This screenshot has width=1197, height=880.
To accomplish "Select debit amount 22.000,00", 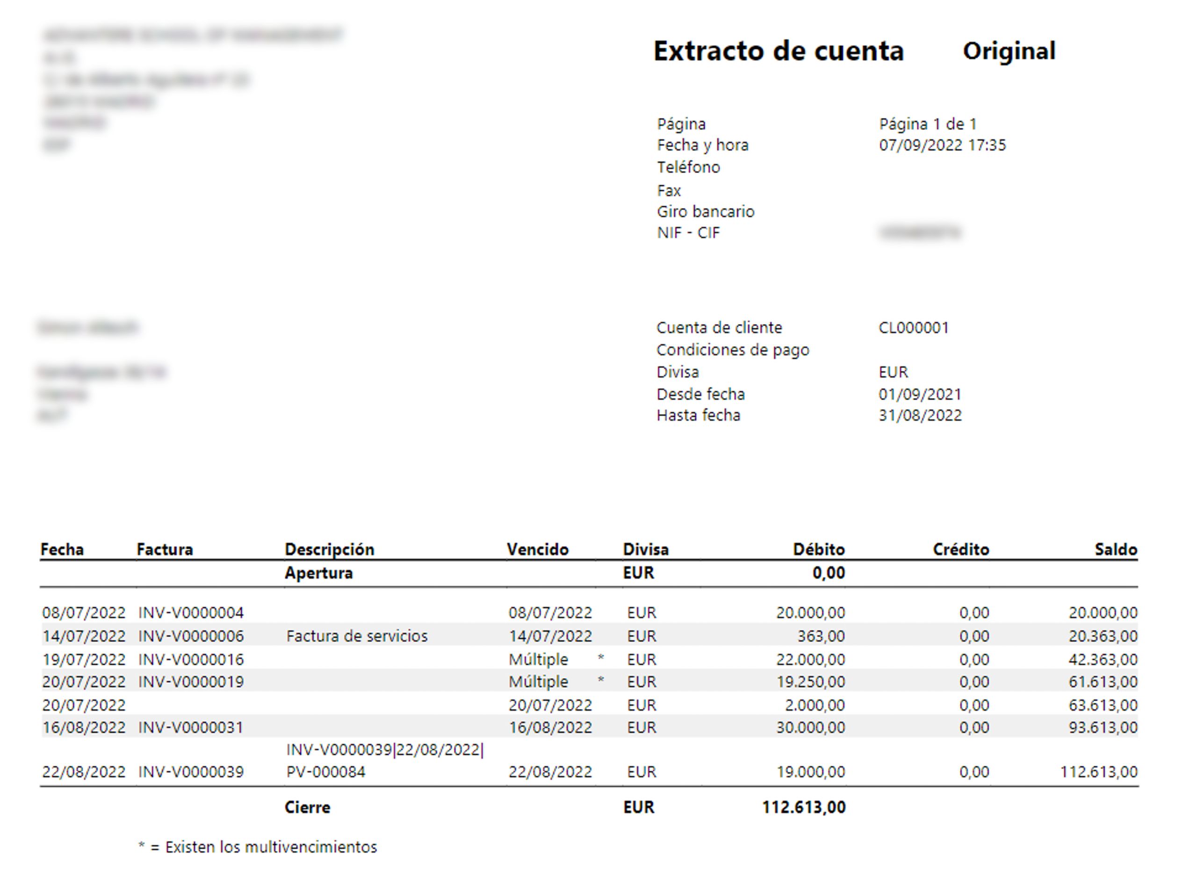I will (810, 659).
